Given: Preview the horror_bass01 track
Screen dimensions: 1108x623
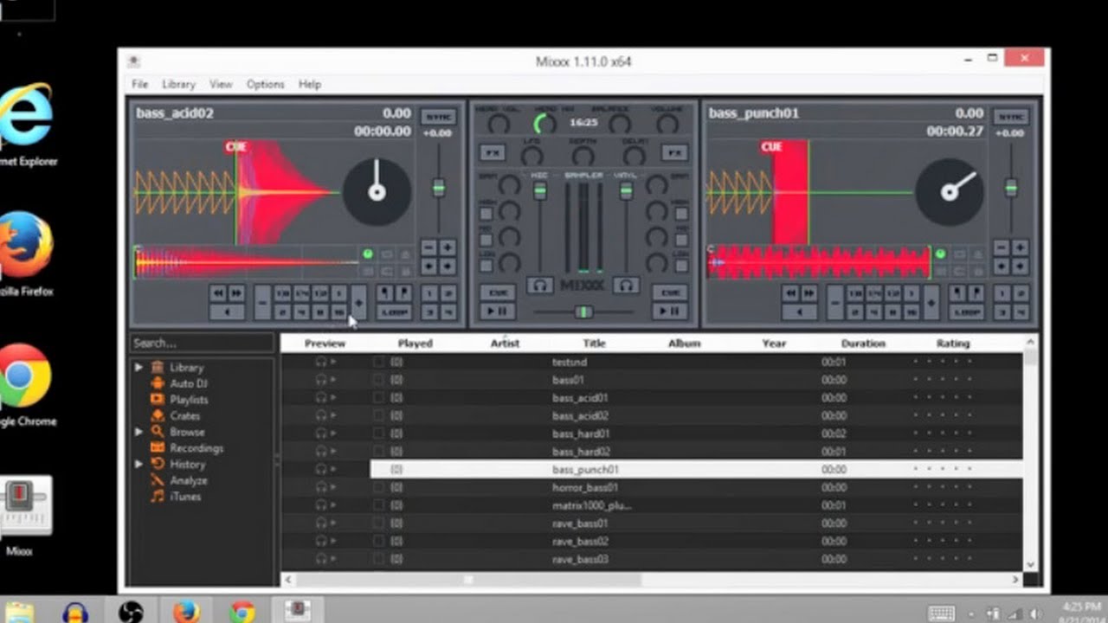Looking at the screenshot, I should pyautogui.click(x=325, y=487).
